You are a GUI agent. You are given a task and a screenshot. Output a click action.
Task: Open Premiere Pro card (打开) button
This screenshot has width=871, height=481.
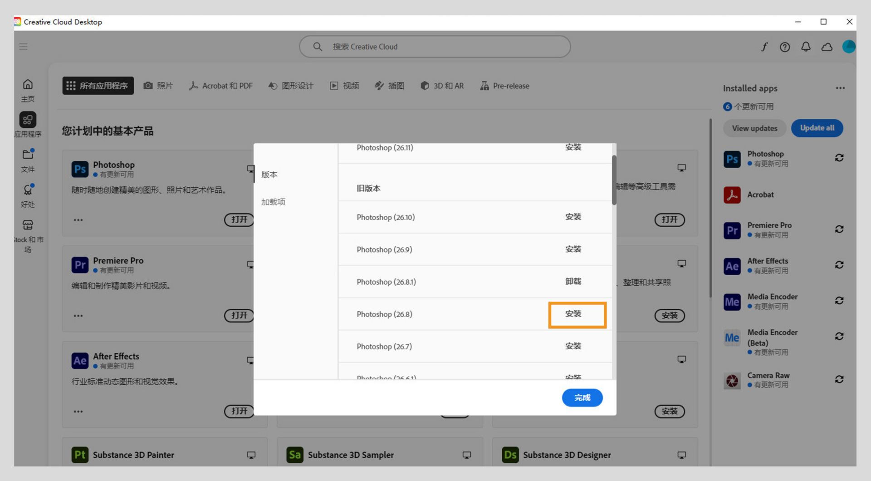pos(239,315)
